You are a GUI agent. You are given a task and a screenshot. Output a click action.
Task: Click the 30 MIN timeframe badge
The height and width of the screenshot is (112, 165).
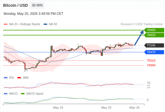click(x=37, y=5)
